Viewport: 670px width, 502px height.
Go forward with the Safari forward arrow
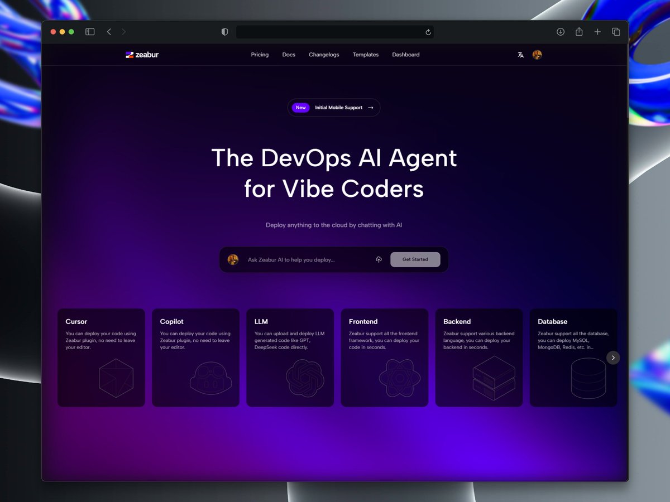pyautogui.click(x=124, y=32)
